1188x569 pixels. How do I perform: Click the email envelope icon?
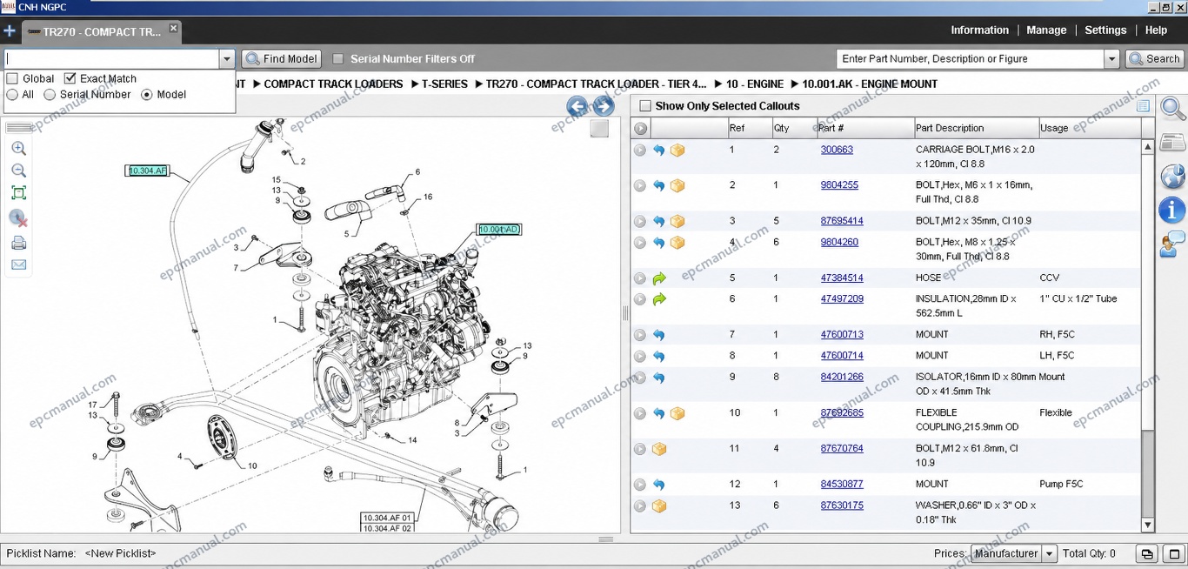tap(18, 264)
